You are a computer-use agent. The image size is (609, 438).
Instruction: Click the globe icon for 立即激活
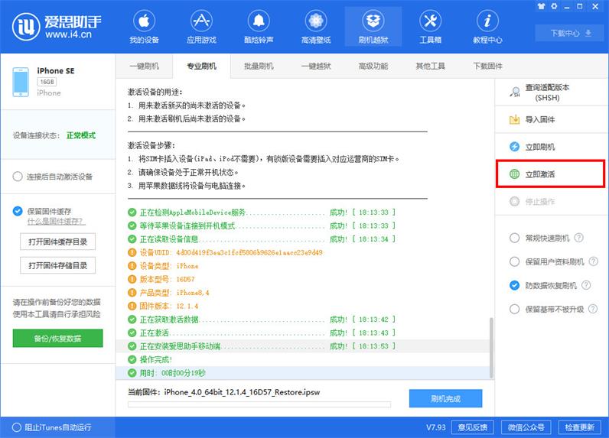(x=514, y=174)
